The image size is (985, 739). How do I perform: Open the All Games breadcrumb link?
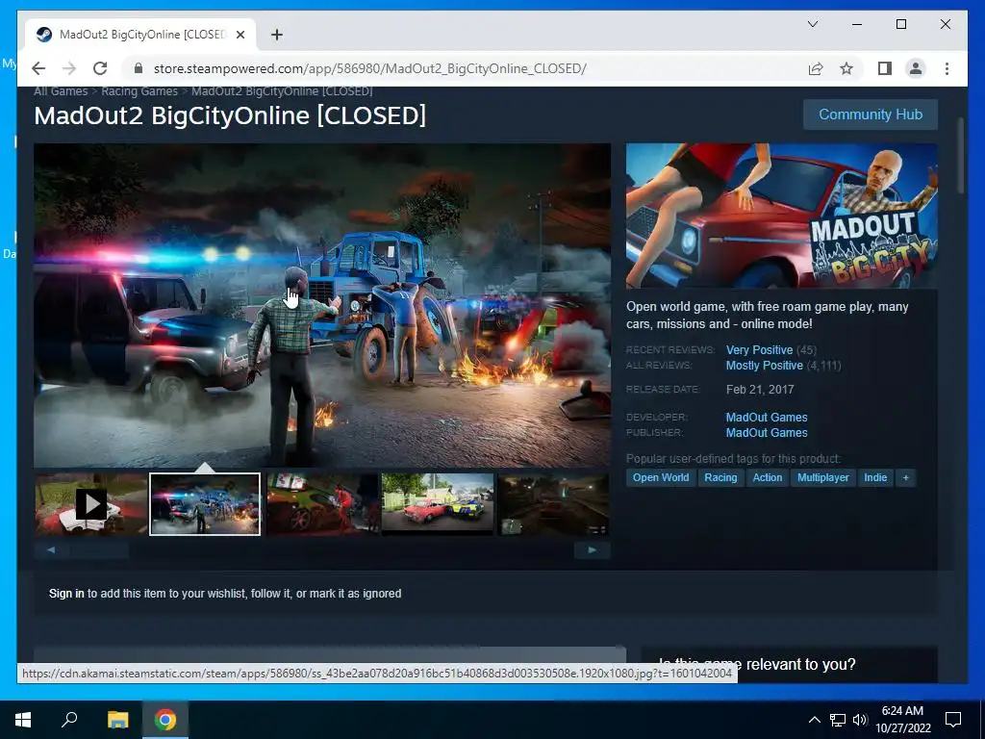coord(61,91)
